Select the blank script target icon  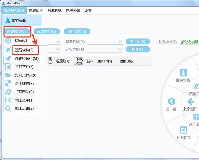point(8,41)
